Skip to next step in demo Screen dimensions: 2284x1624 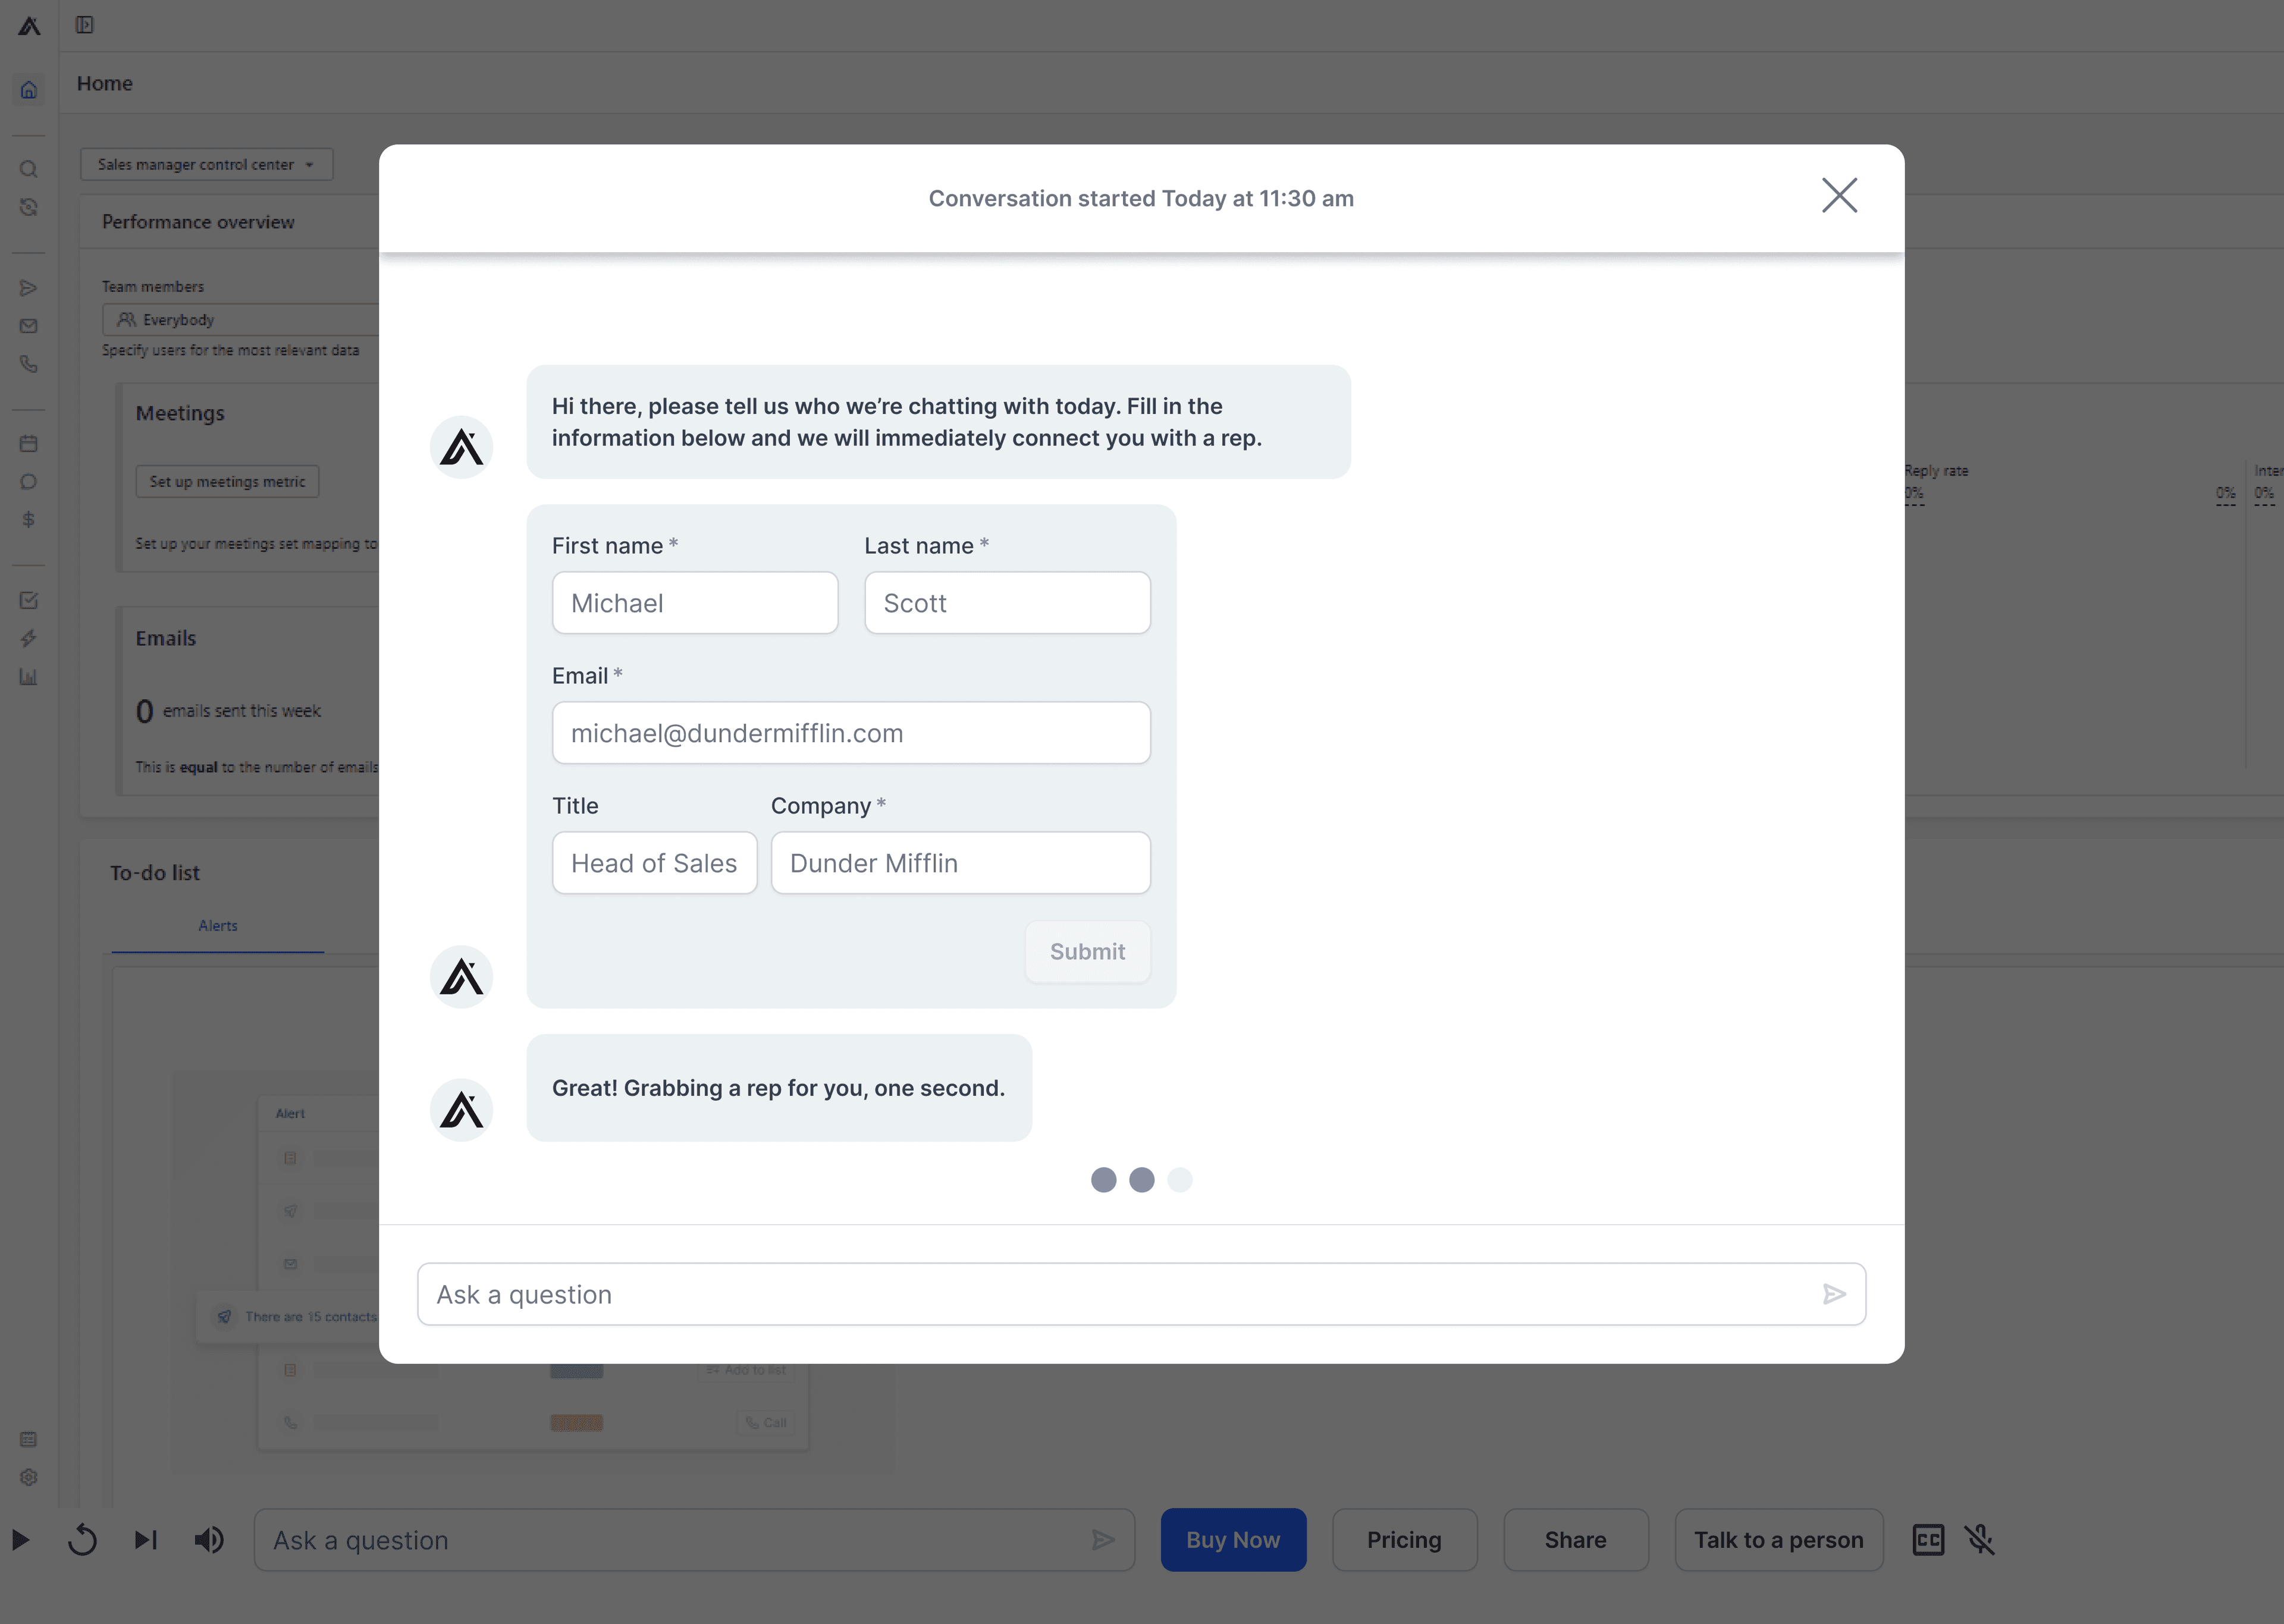point(146,1540)
